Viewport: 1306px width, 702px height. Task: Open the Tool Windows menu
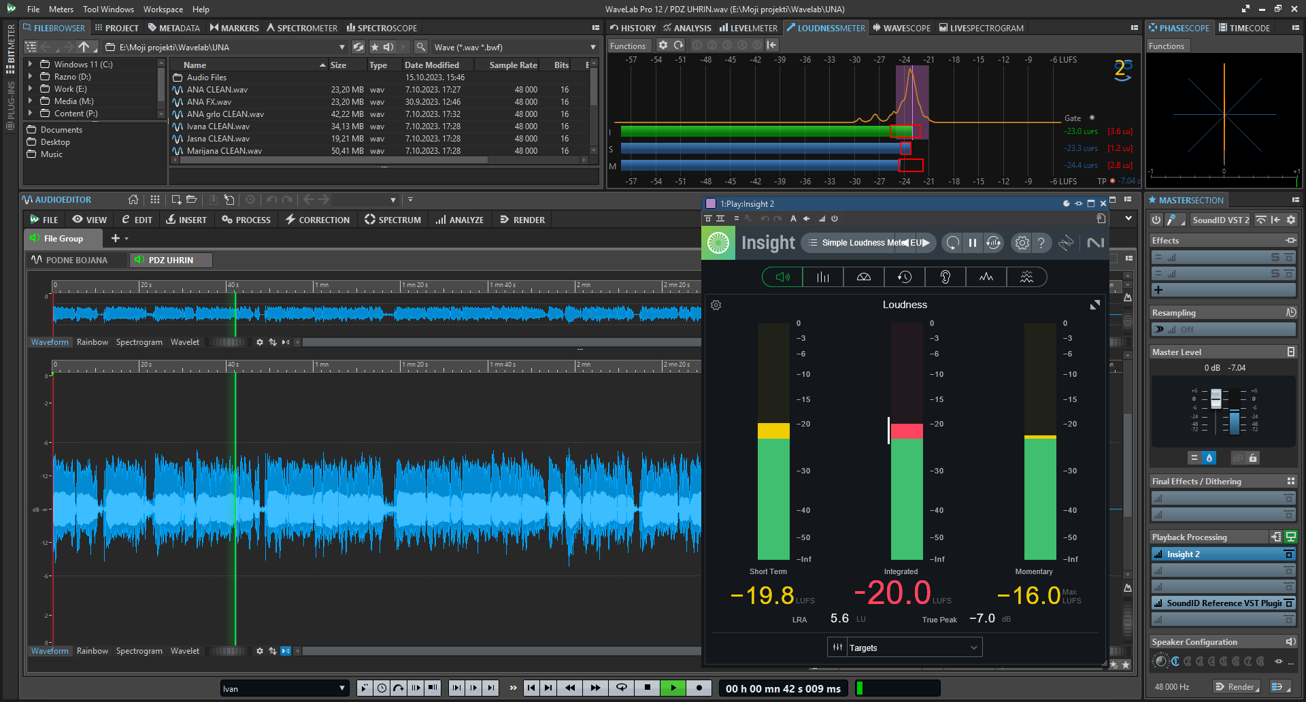click(108, 9)
